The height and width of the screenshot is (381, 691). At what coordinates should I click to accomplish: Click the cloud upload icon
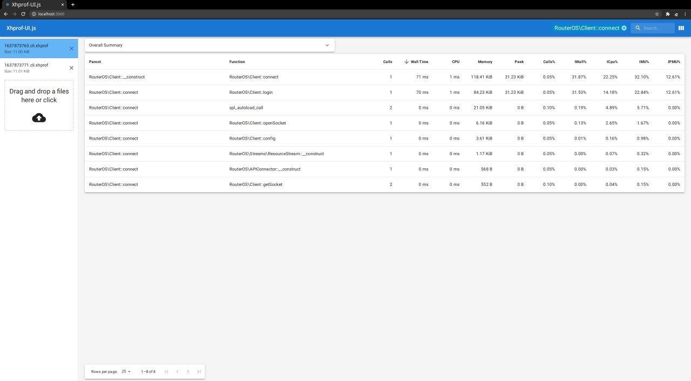tap(39, 117)
